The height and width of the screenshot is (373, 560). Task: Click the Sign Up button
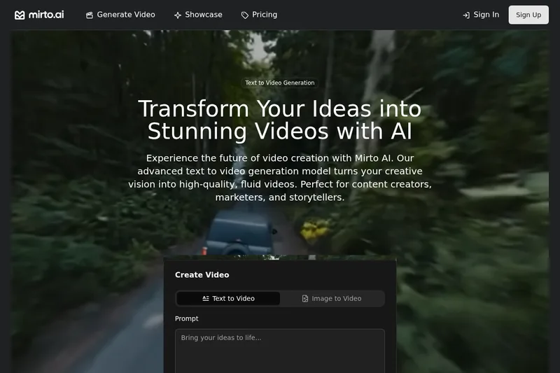[x=528, y=15]
